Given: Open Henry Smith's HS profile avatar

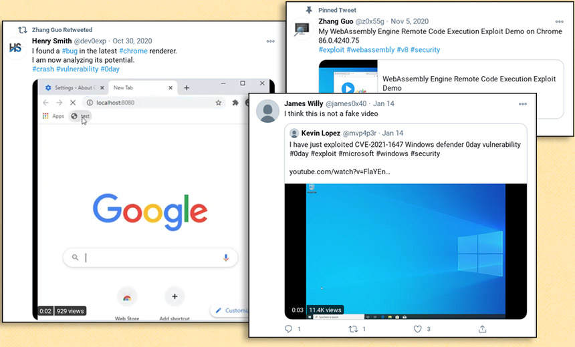Looking at the screenshot, I should pyautogui.click(x=16, y=47).
